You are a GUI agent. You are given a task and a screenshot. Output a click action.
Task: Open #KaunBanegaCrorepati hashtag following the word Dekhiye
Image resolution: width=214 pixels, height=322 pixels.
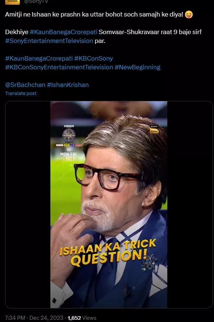click(x=64, y=32)
